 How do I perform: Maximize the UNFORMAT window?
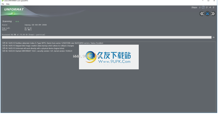coord(208,1)
